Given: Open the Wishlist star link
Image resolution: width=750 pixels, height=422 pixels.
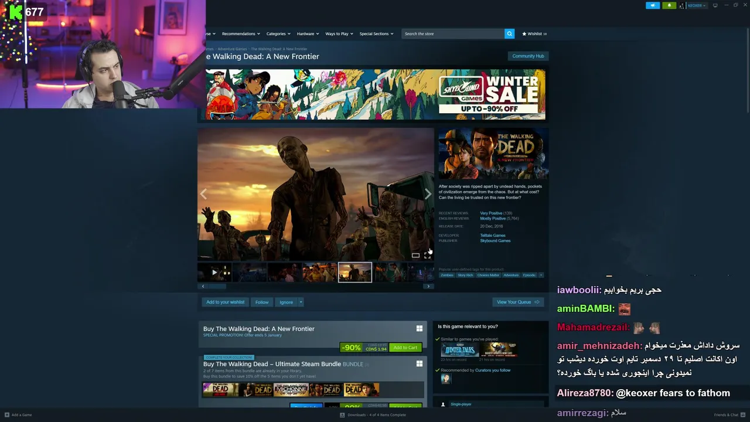Looking at the screenshot, I should pos(534,33).
